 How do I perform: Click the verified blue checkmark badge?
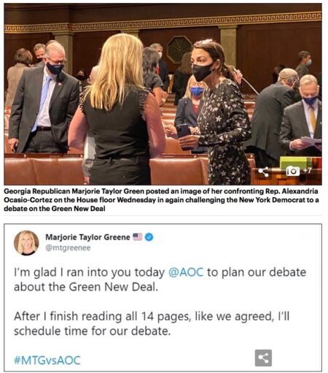[149, 237]
